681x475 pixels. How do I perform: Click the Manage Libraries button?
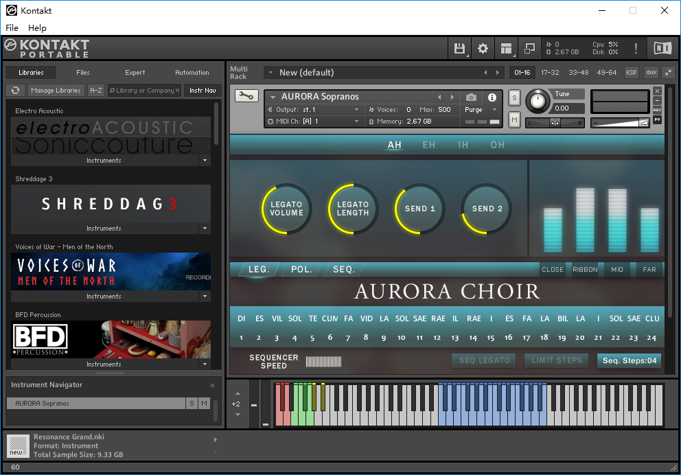(56, 91)
